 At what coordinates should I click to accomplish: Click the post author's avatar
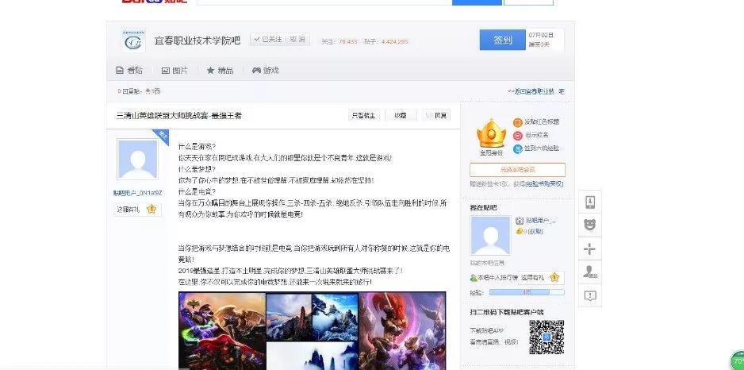137,160
